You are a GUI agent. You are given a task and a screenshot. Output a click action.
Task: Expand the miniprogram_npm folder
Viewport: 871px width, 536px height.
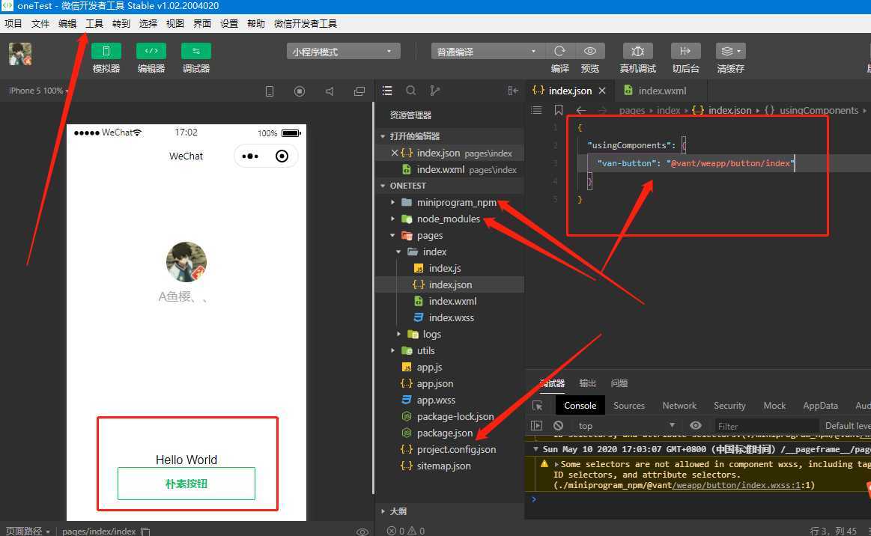(392, 202)
